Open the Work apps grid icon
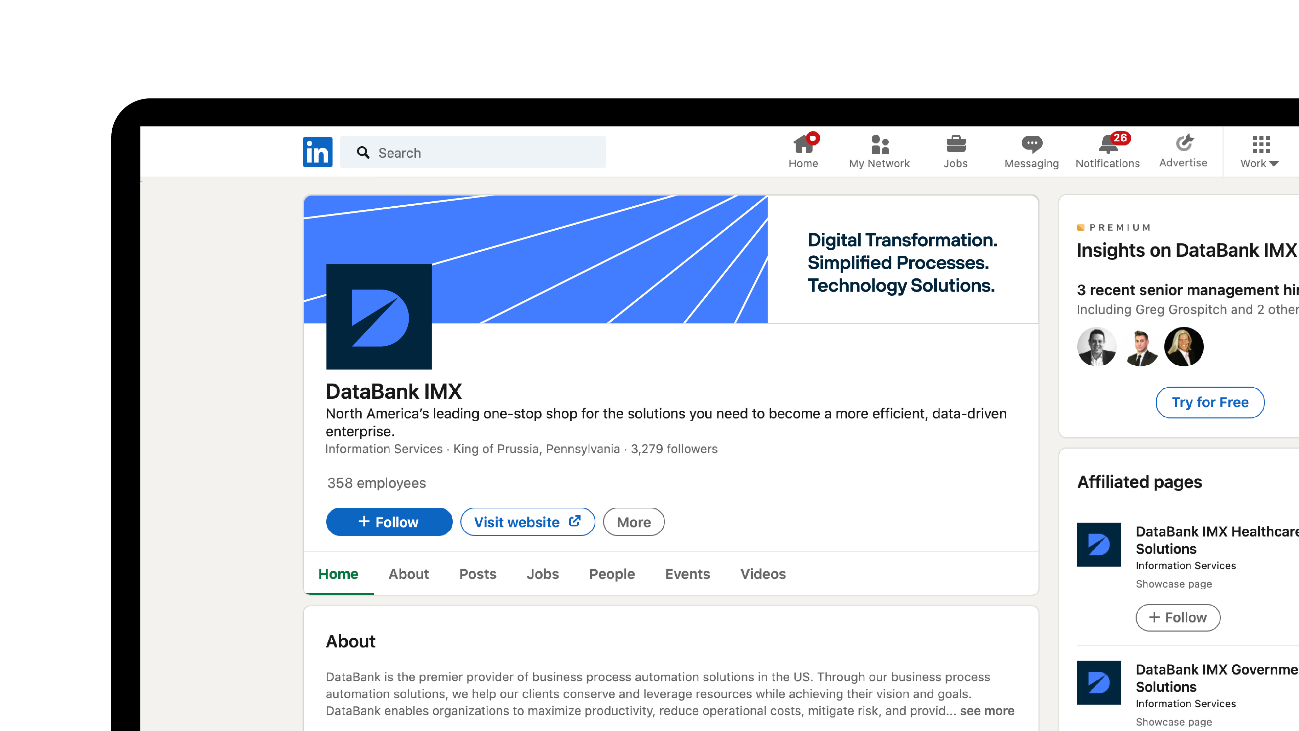Screen dimensions: 1299x731 click(x=1261, y=145)
